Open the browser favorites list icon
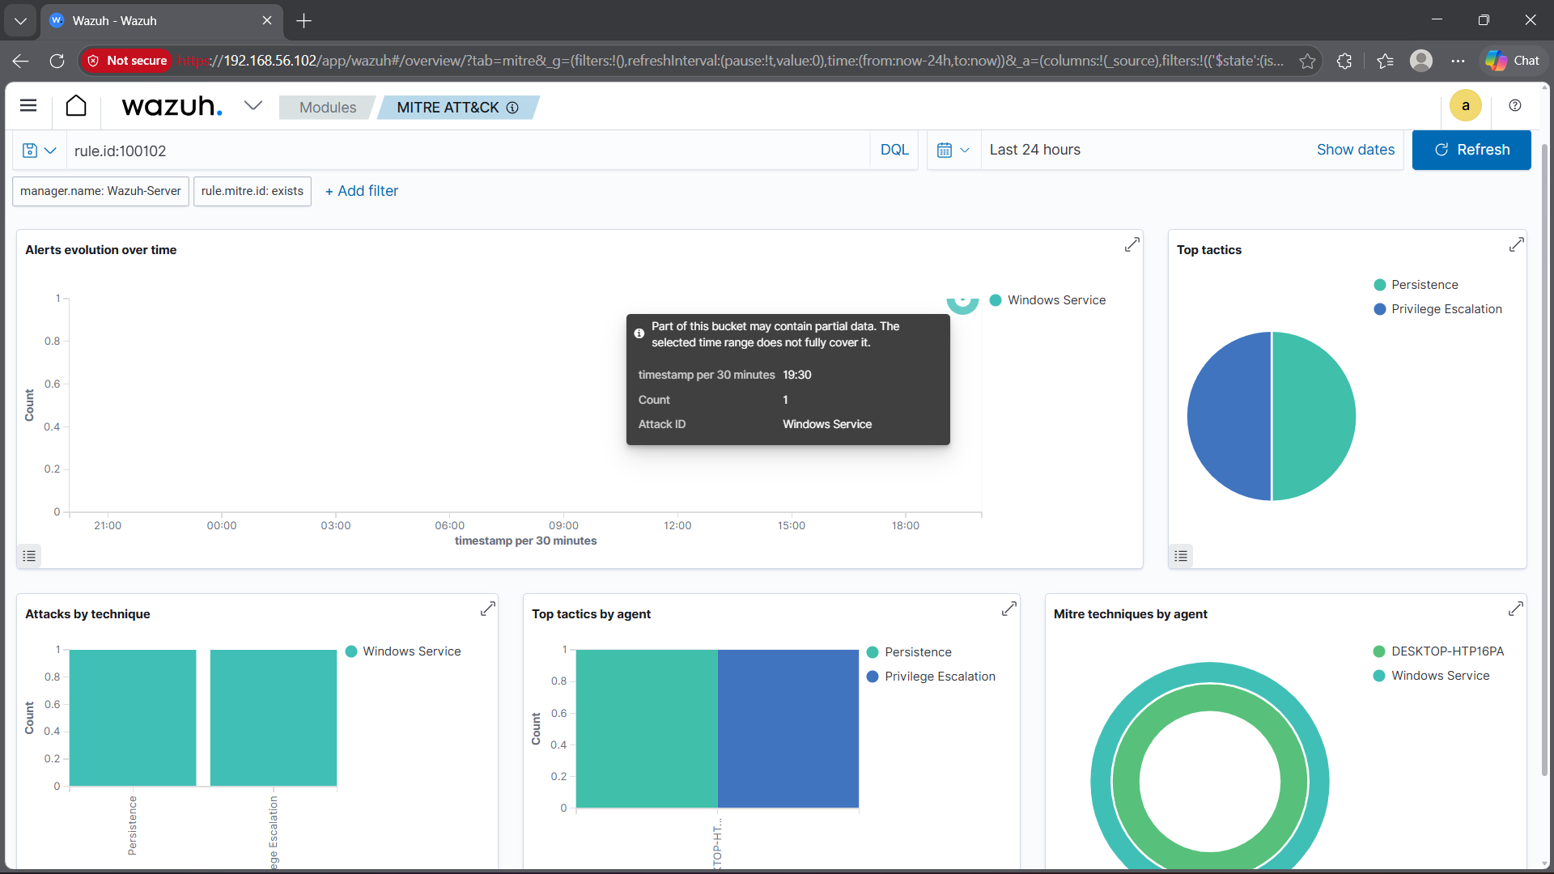 [x=1385, y=61]
